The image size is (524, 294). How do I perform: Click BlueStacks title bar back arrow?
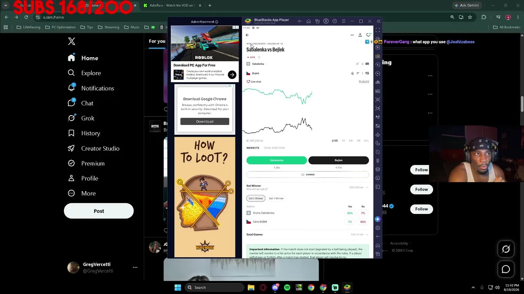(300, 21)
